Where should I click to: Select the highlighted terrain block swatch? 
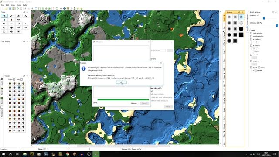[19, 87]
